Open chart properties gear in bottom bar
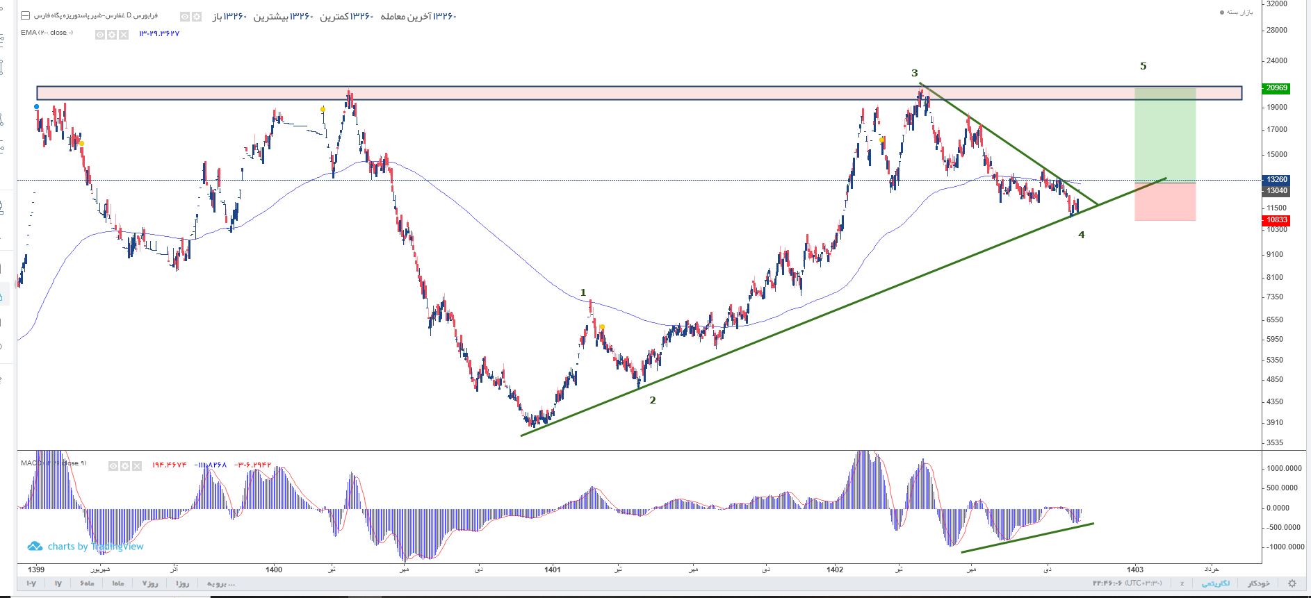 pyautogui.click(x=1292, y=583)
